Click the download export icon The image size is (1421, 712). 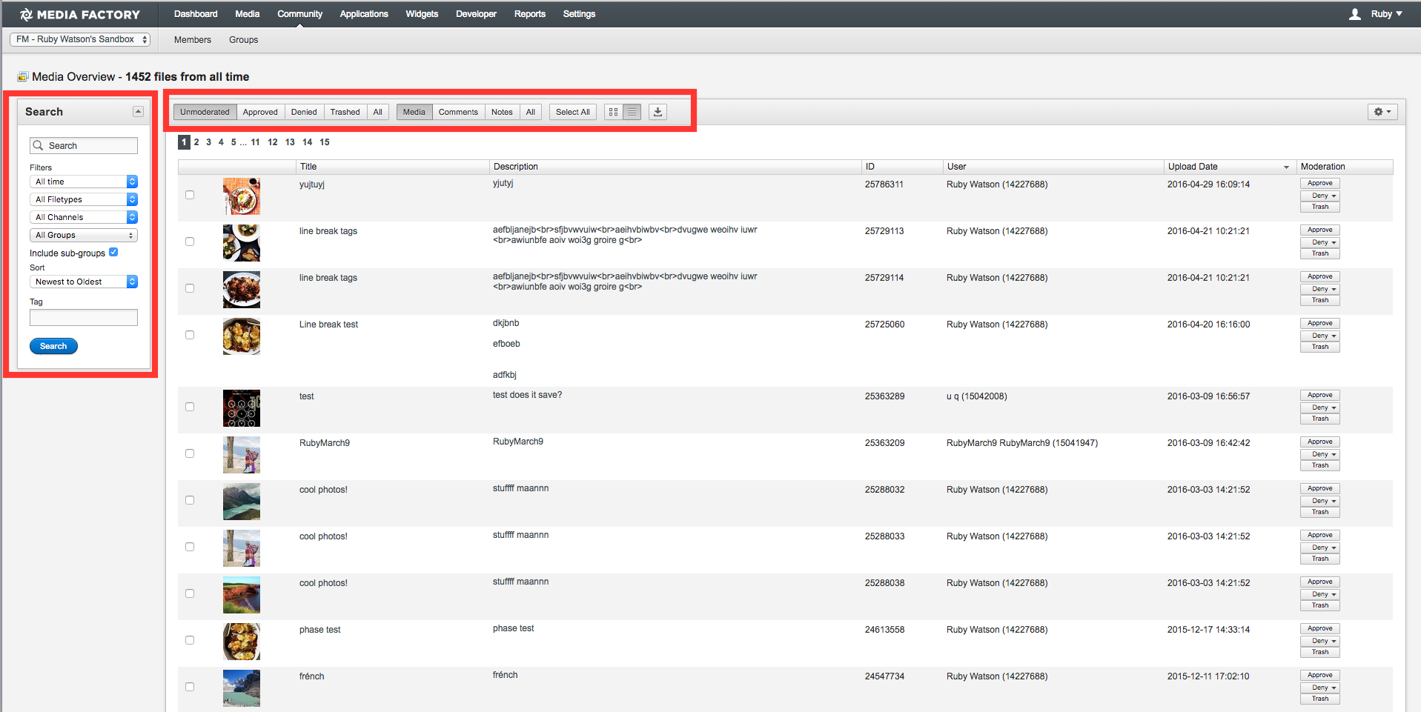pos(657,112)
